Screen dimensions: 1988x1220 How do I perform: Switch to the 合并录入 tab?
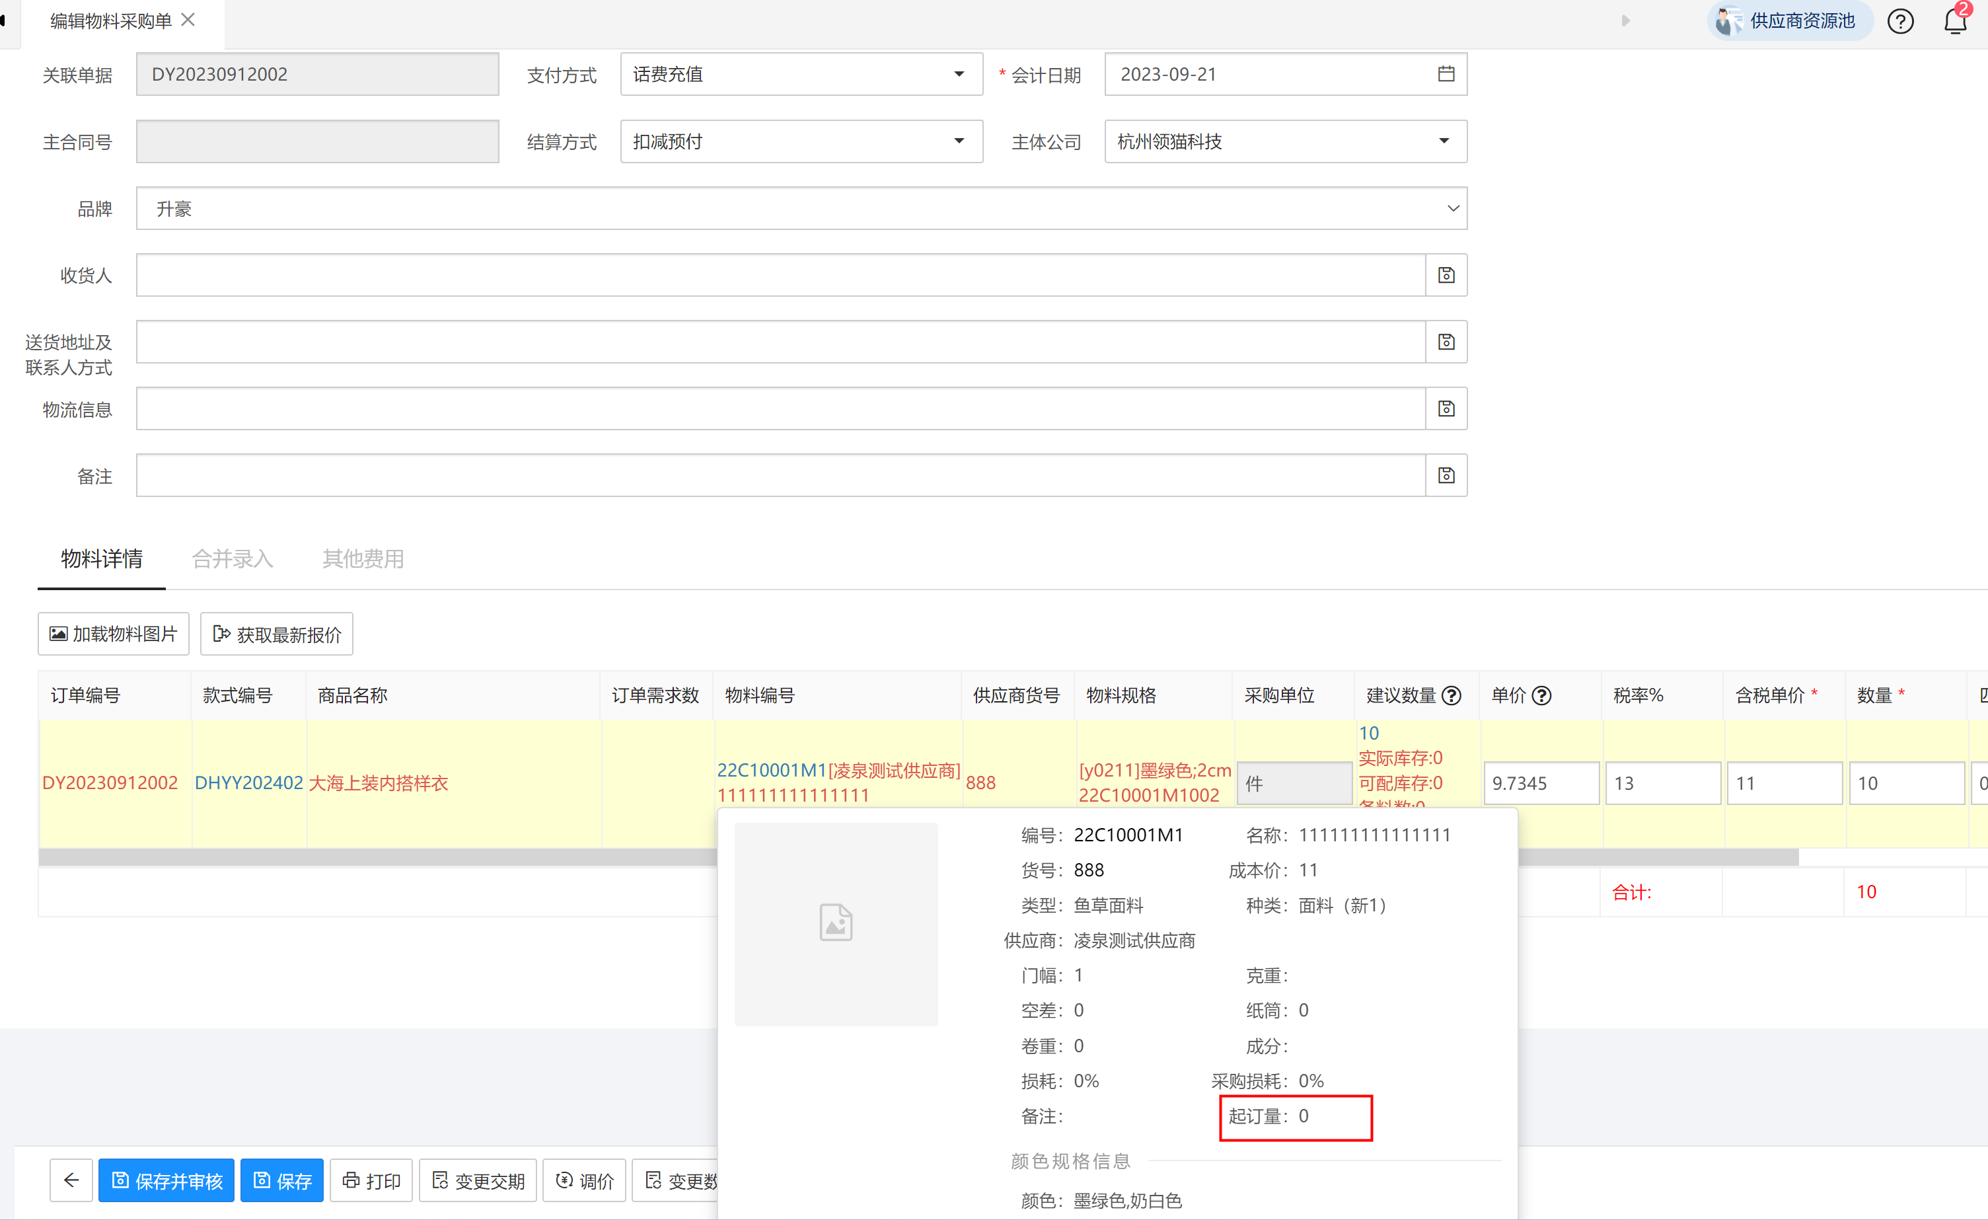(233, 558)
